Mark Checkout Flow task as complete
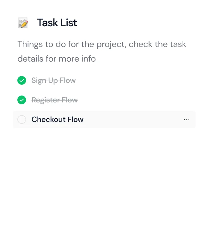The width and height of the screenshot is (213, 245). (22, 119)
